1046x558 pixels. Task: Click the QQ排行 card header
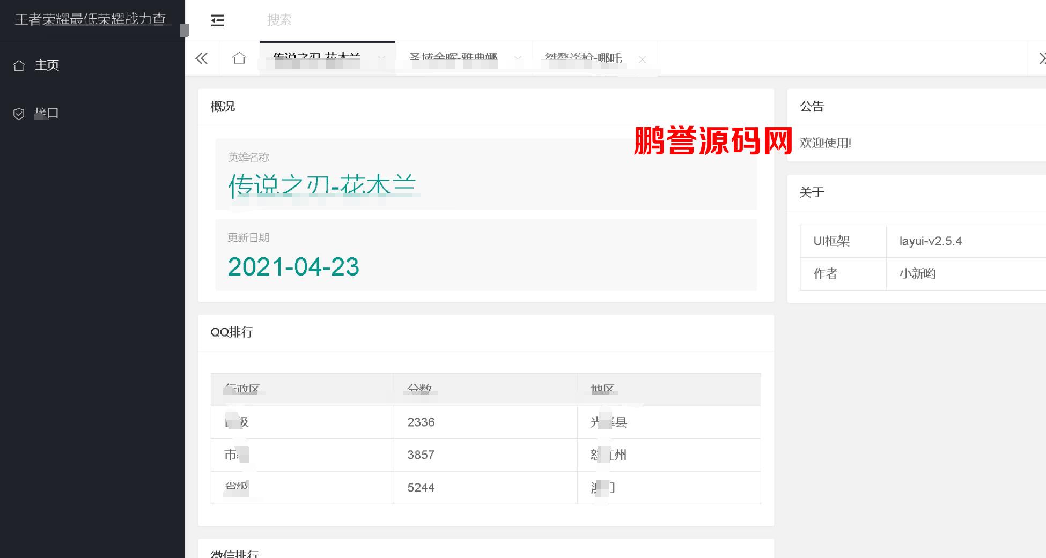(x=486, y=332)
